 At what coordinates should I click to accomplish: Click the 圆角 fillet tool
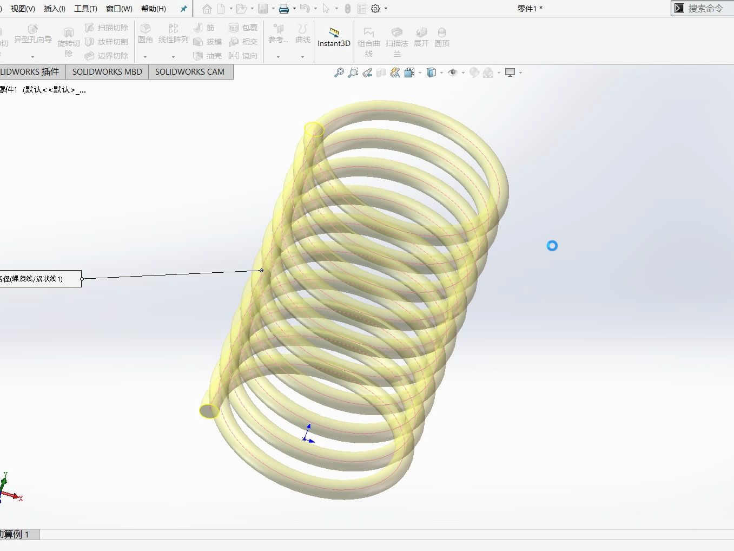146,34
